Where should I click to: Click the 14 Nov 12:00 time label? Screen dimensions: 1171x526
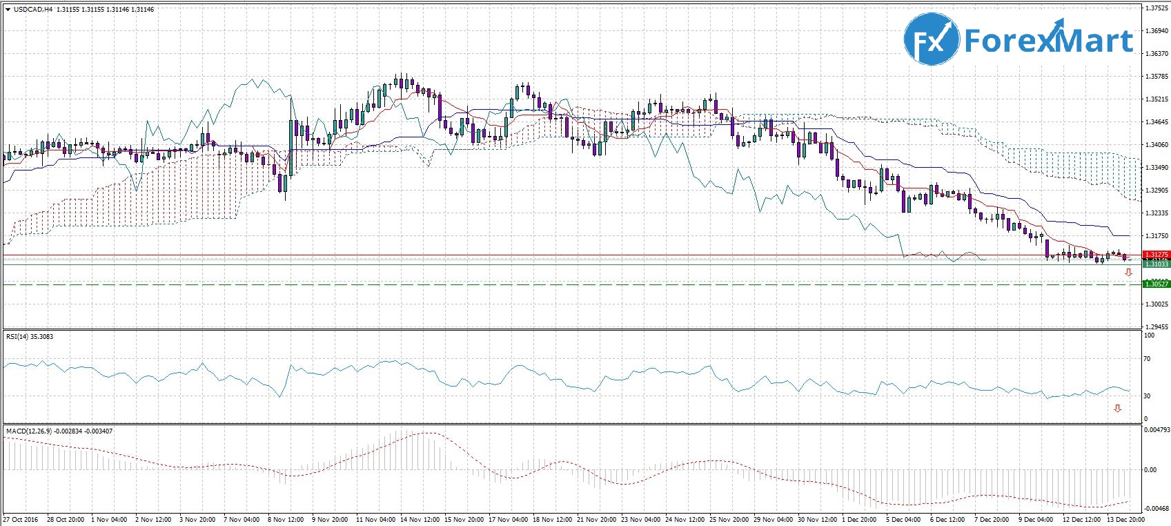point(420,520)
